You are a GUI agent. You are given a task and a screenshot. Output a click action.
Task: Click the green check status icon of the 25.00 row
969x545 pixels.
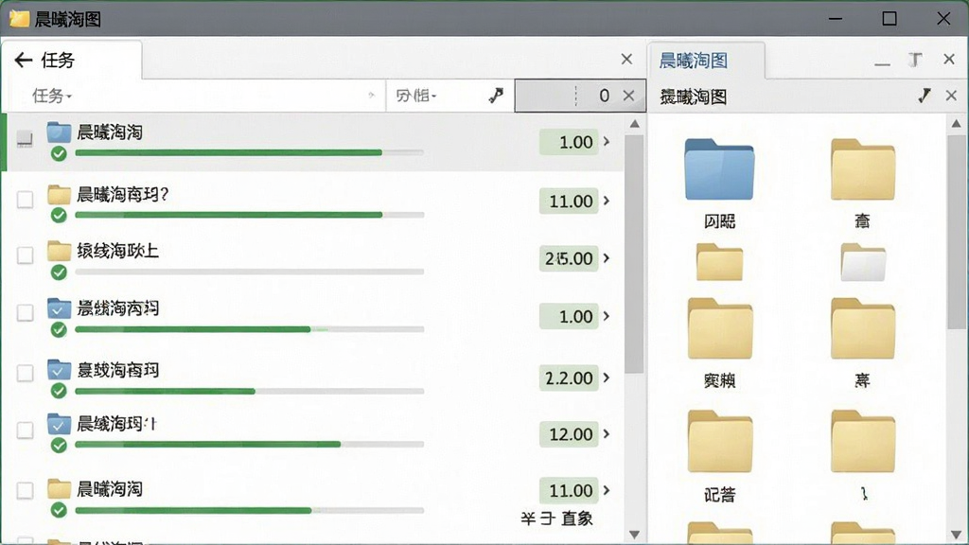click(x=59, y=272)
